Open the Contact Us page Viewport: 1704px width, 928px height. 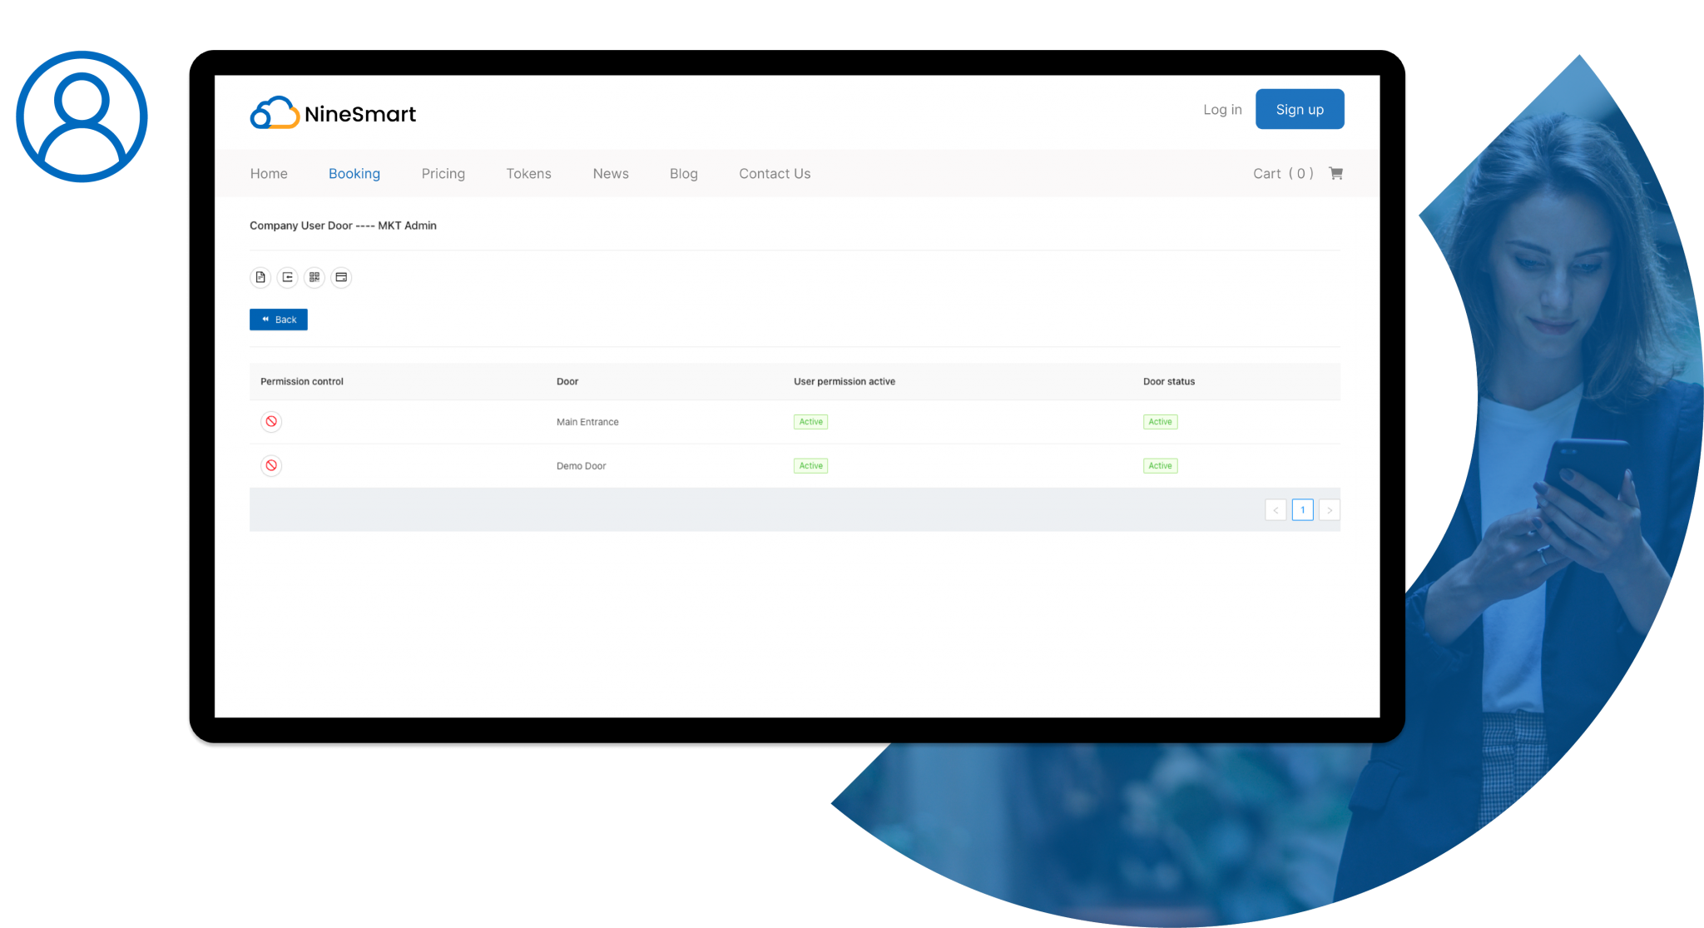774,173
